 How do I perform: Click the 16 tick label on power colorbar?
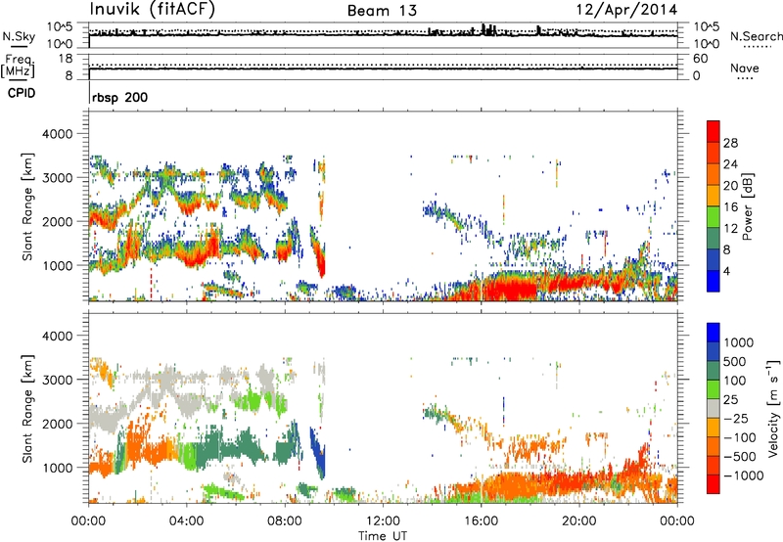point(730,207)
